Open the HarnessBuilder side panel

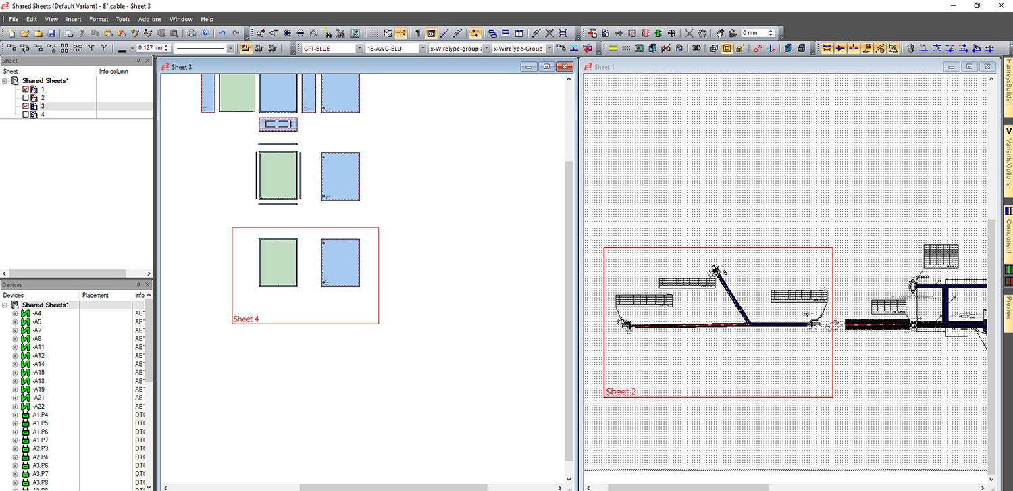[1008, 88]
